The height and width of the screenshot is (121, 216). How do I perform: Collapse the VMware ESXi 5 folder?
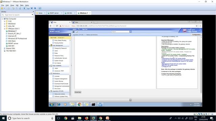click(4, 29)
